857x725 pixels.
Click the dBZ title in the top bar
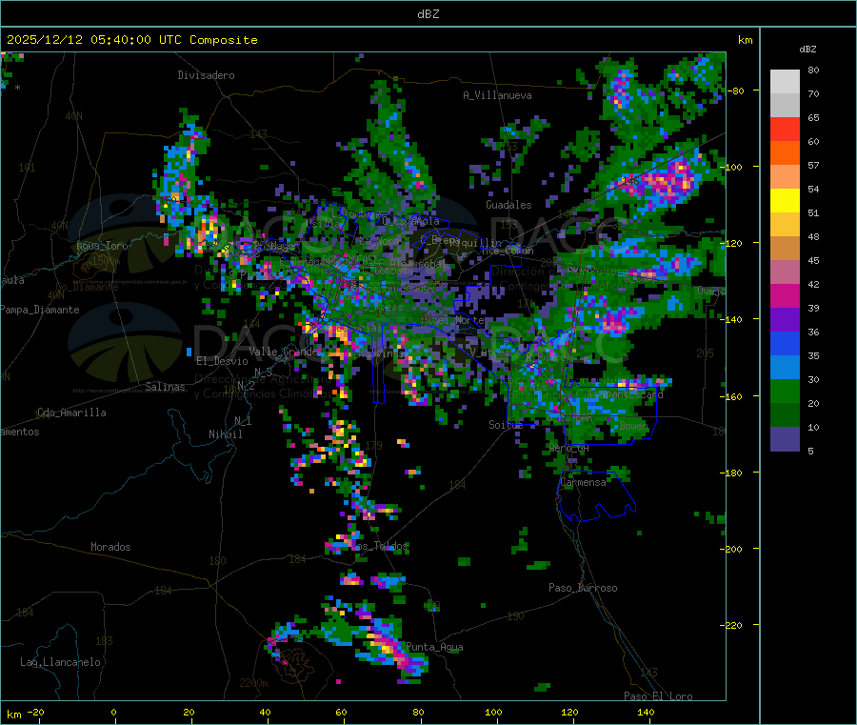click(x=428, y=13)
